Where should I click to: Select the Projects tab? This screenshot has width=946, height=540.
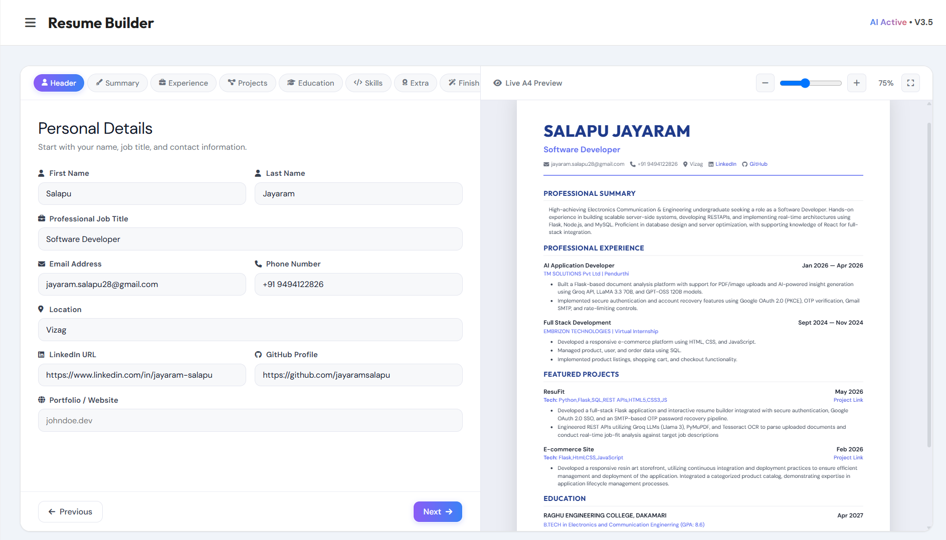point(248,83)
